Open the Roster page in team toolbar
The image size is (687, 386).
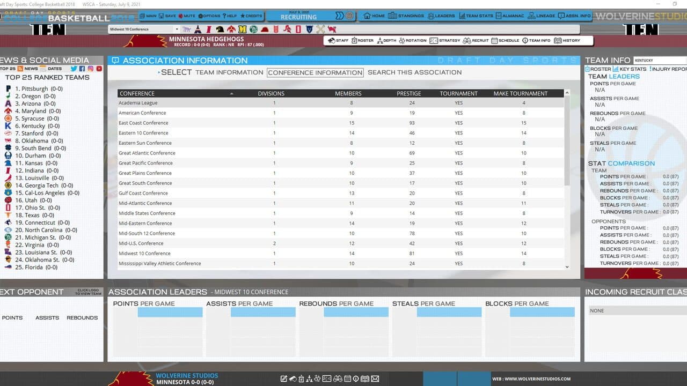362,40
